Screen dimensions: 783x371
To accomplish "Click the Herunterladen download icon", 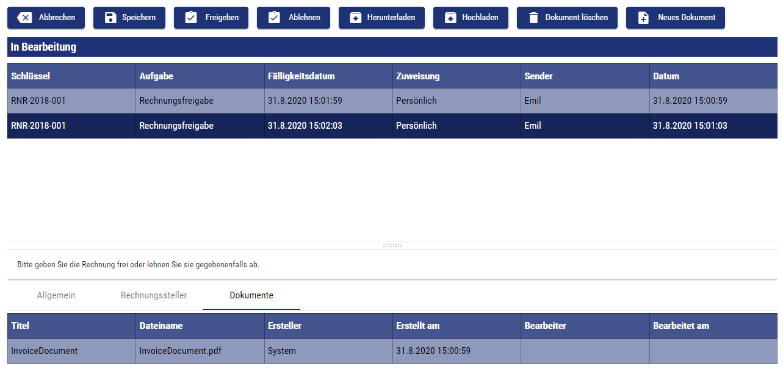I will (x=355, y=18).
